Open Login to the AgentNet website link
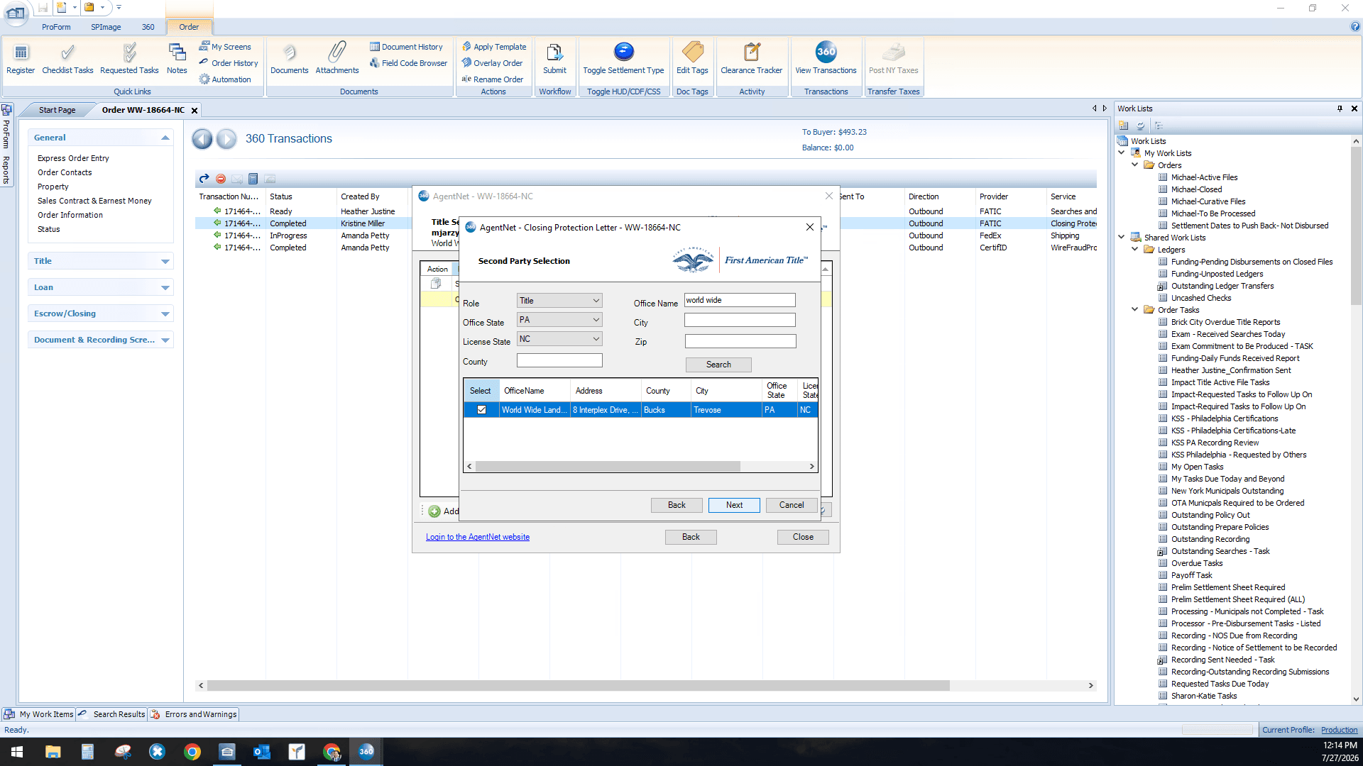This screenshot has width=1363, height=766. point(478,537)
